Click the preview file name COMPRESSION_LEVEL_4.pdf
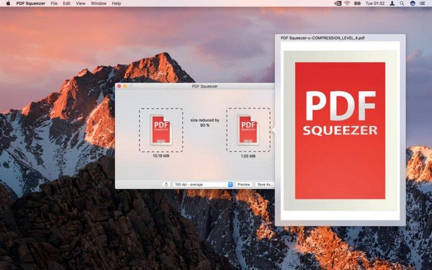Image resolution: width=432 pixels, height=270 pixels. point(322,38)
